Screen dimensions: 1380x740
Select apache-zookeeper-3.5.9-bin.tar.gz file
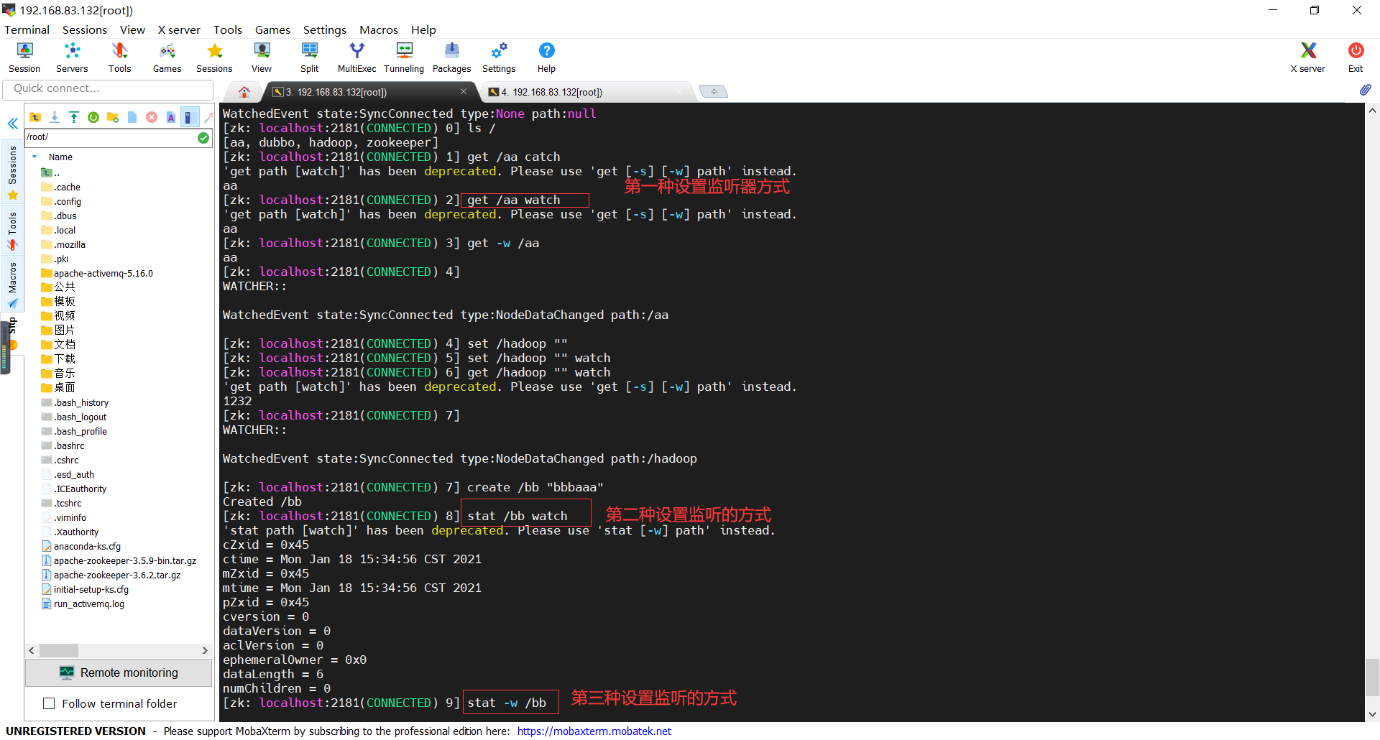tap(119, 560)
